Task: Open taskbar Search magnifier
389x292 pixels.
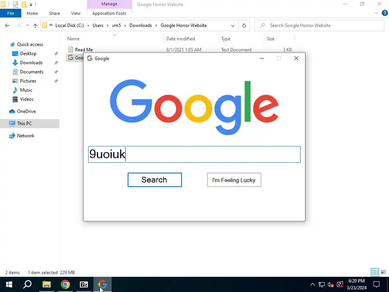Action: [27, 284]
